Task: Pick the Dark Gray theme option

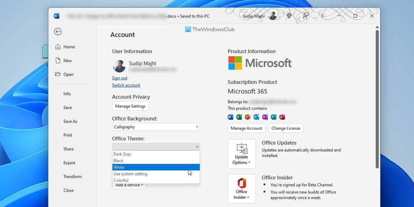Action: click(156, 154)
